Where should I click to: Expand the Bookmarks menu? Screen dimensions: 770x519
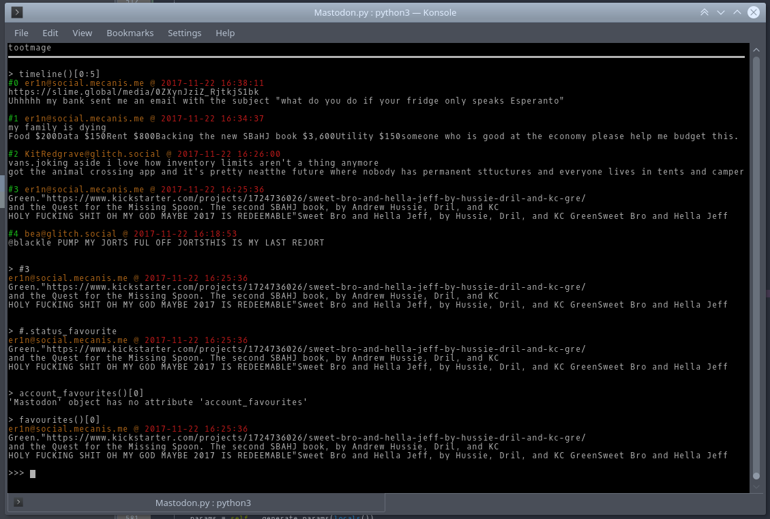click(130, 33)
